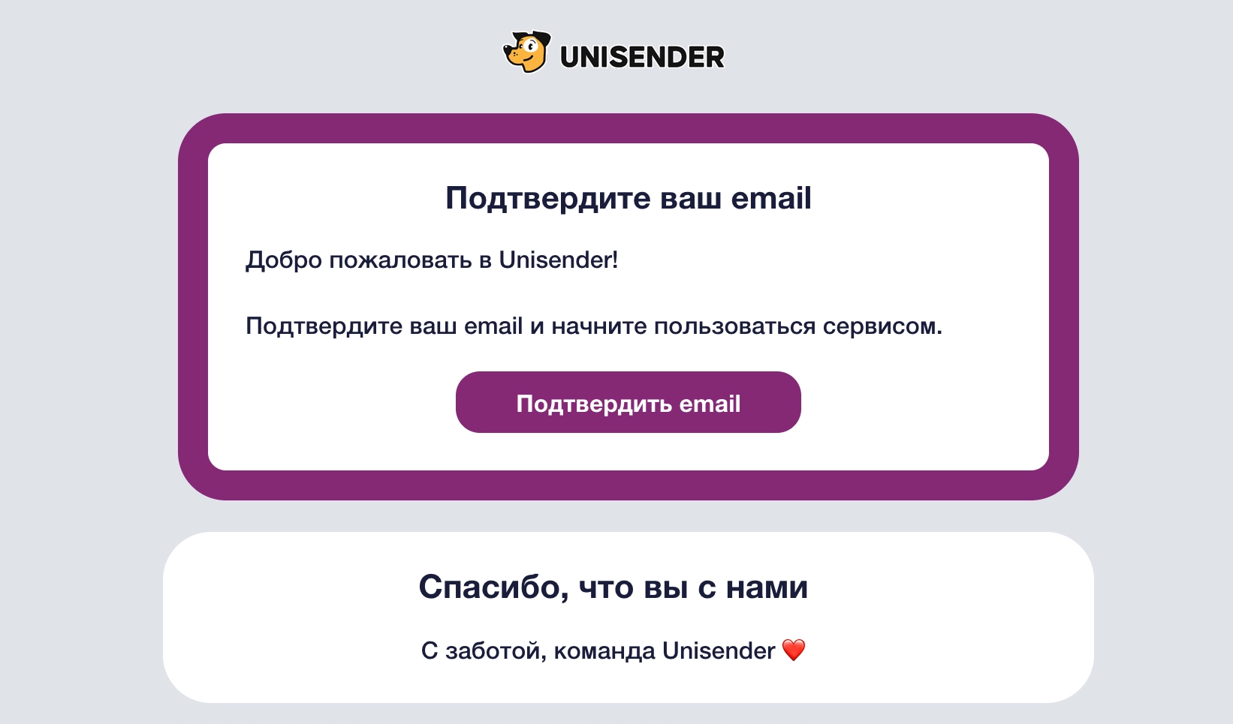
Task: Click the word "заботой" in the signature
Action: point(495,650)
